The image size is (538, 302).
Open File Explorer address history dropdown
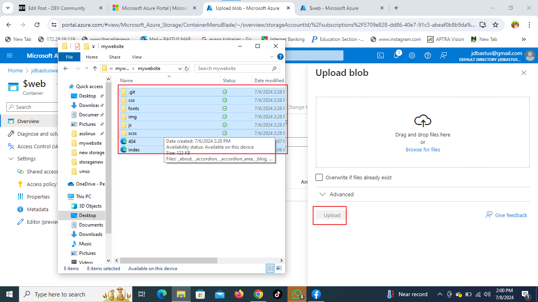point(180,68)
